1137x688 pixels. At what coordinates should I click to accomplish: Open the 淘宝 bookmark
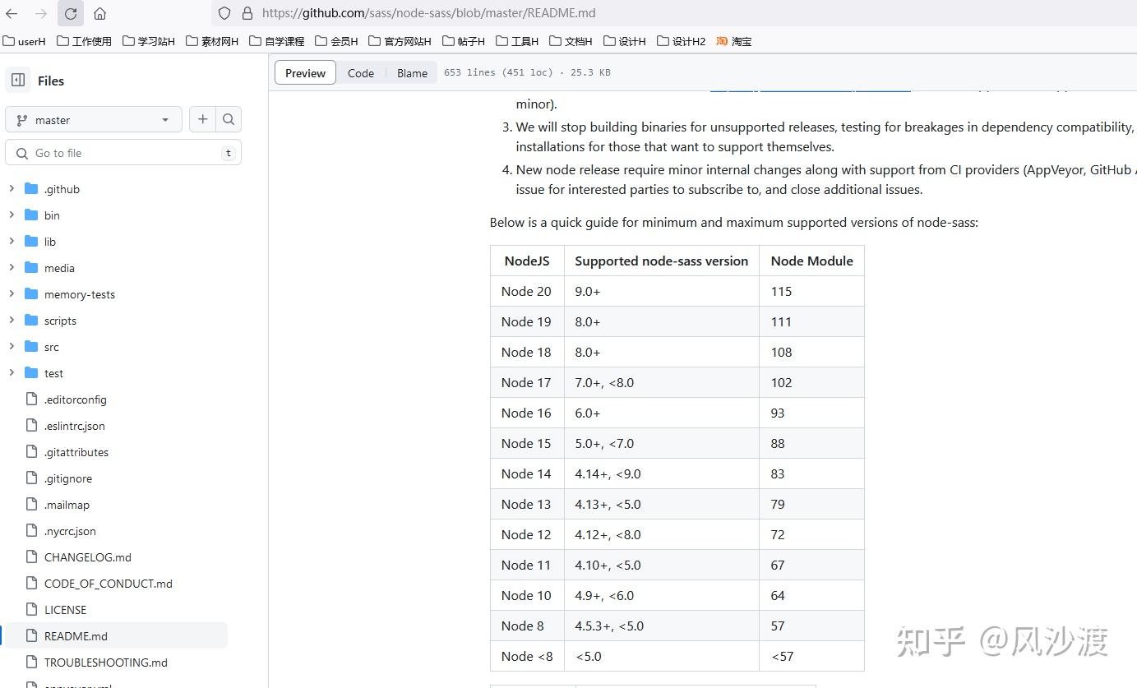[x=734, y=41]
